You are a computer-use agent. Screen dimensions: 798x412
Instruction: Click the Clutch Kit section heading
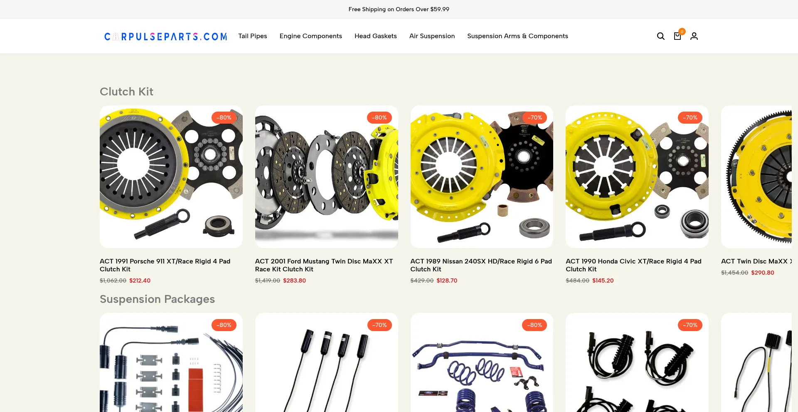(x=126, y=92)
